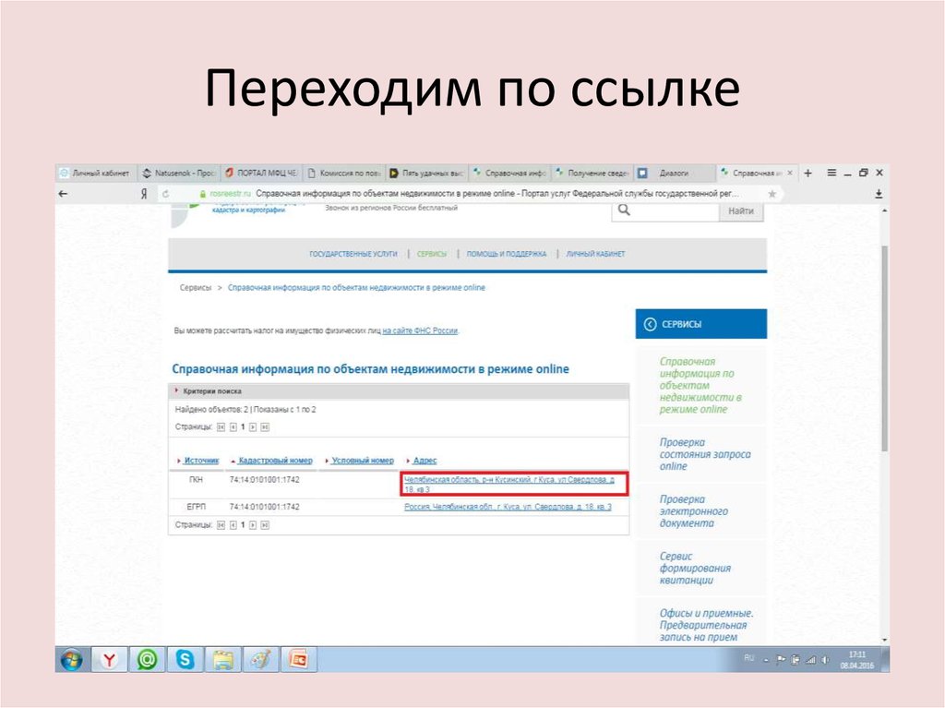Open a new tab with the plus icon
The width and height of the screenshot is (945, 708).
(x=807, y=172)
